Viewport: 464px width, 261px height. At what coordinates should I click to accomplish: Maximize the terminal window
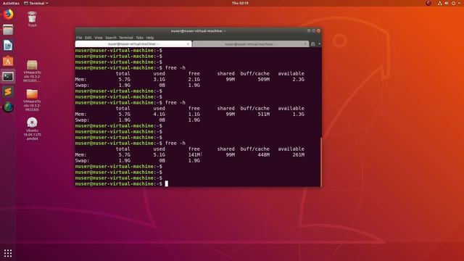coord(313,30)
